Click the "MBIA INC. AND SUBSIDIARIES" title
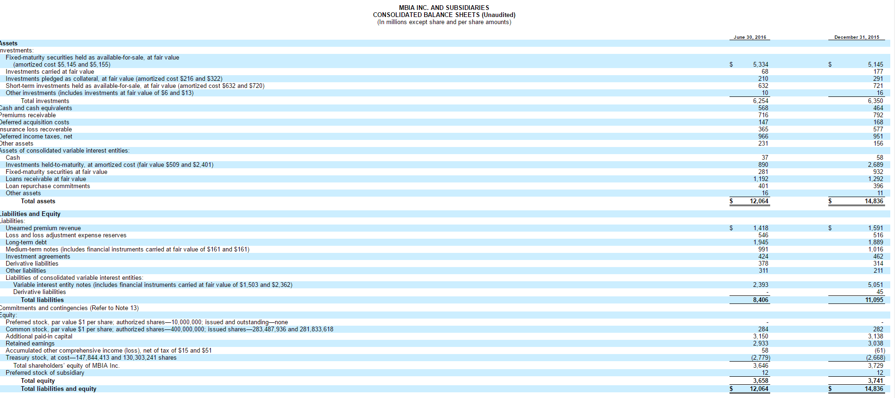This screenshot has height=398, width=895. (444, 8)
